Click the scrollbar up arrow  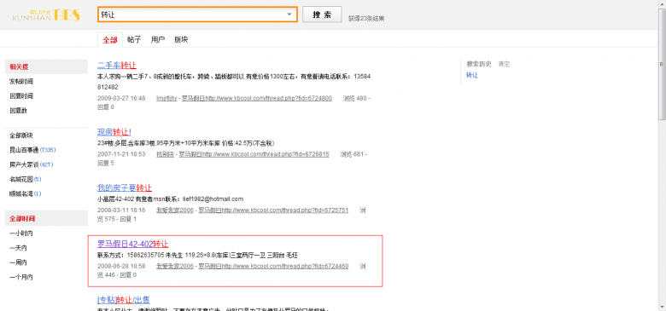click(662, 3)
